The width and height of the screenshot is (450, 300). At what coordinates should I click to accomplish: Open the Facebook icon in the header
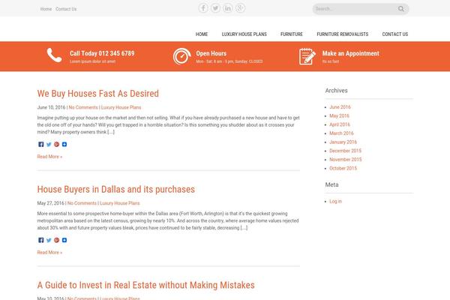pyautogui.click(x=203, y=8)
